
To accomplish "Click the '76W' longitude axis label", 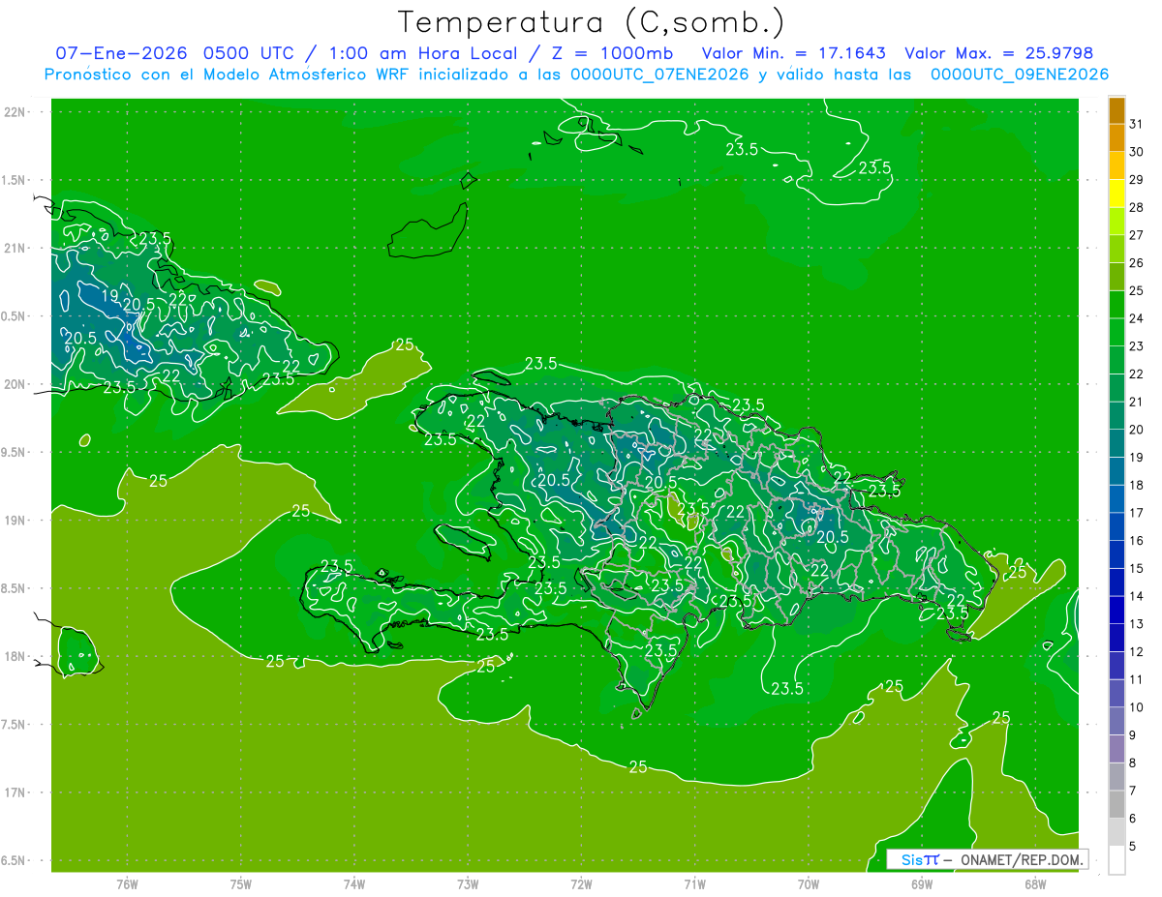I will point(127,883).
